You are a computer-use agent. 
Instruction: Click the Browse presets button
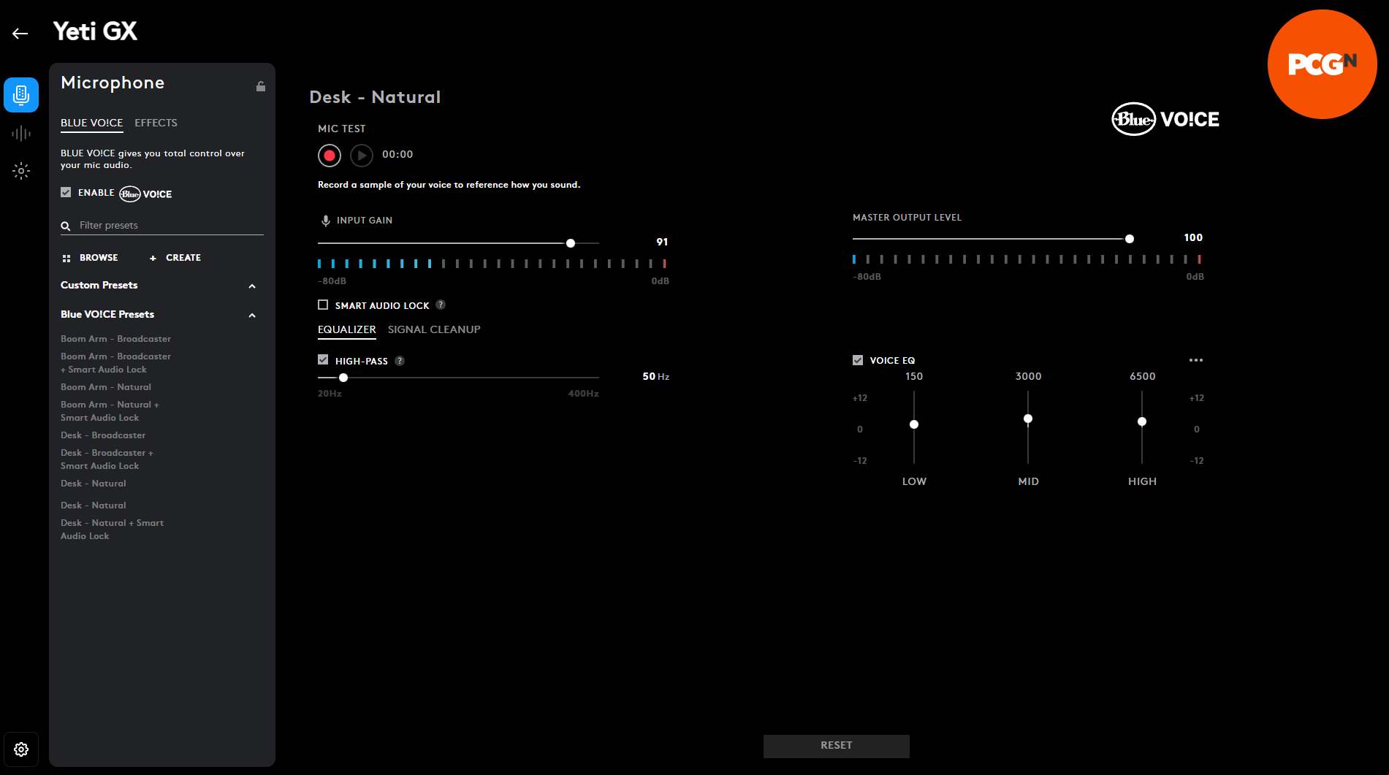[x=90, y=258]
